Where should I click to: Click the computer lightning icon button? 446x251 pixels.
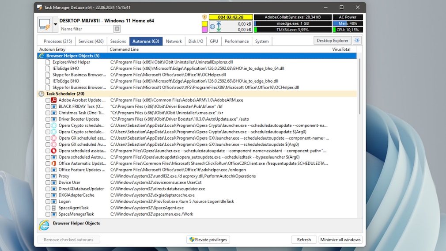(x=45, y=25)
